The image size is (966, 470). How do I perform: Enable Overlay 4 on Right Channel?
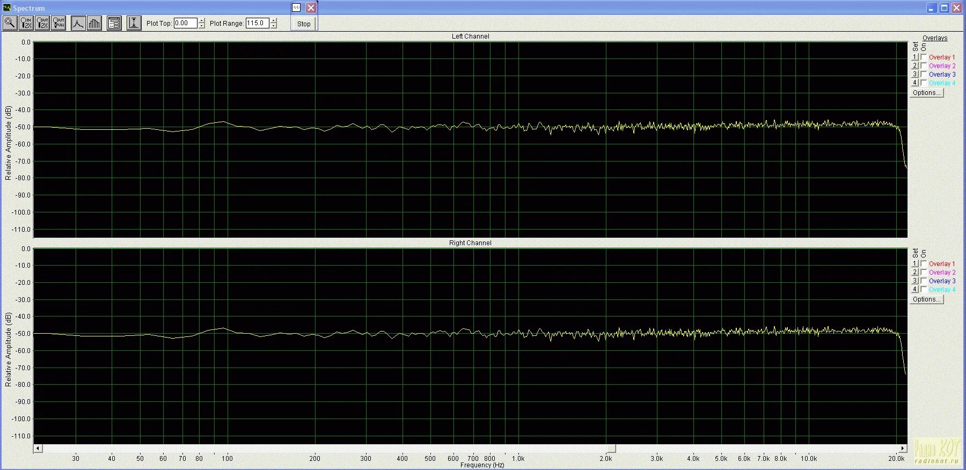[924, 289]
